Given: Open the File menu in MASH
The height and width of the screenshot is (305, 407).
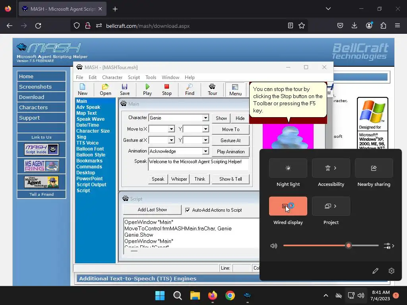Looking at the screenshot, I should tap(79, 77).
